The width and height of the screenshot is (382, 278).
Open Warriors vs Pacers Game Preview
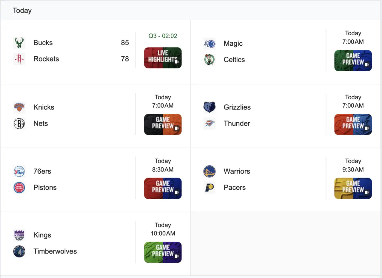coord(353,188)
